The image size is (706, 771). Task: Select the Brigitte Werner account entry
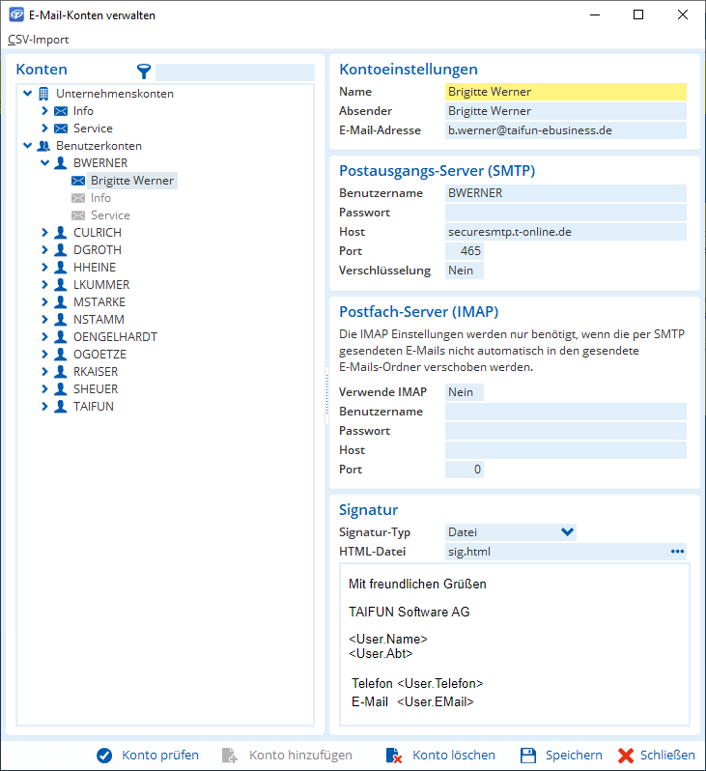click(132, 181)
